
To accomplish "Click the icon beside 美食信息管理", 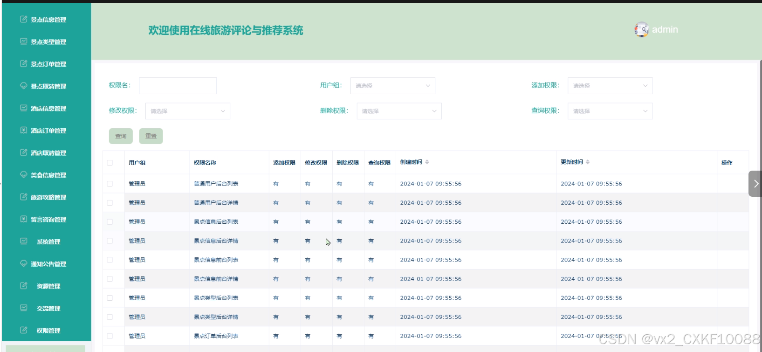I will point(24,175).
